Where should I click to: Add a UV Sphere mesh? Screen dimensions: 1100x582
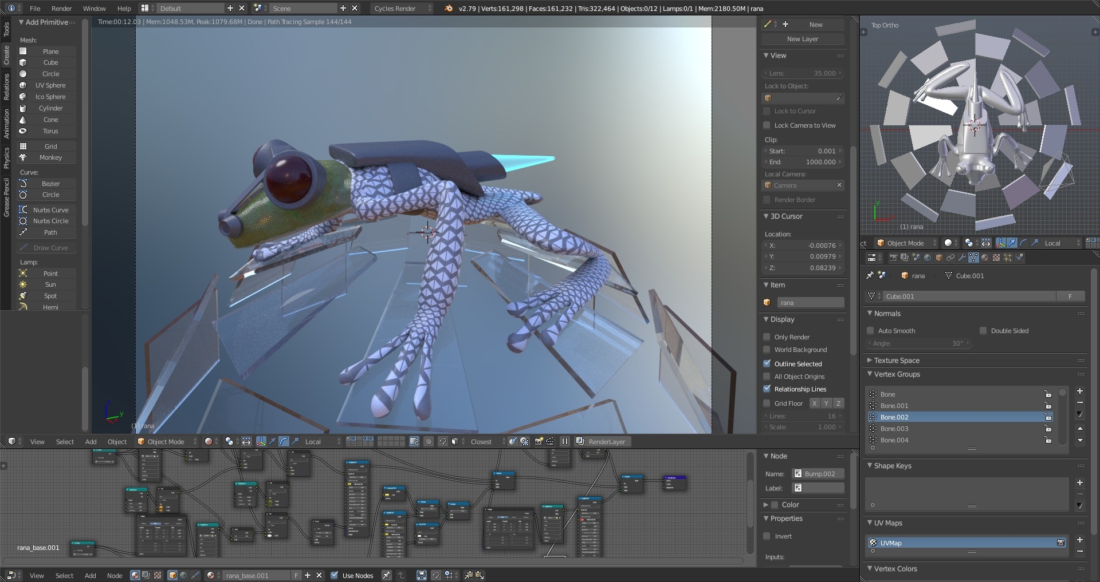pos(46,85)
